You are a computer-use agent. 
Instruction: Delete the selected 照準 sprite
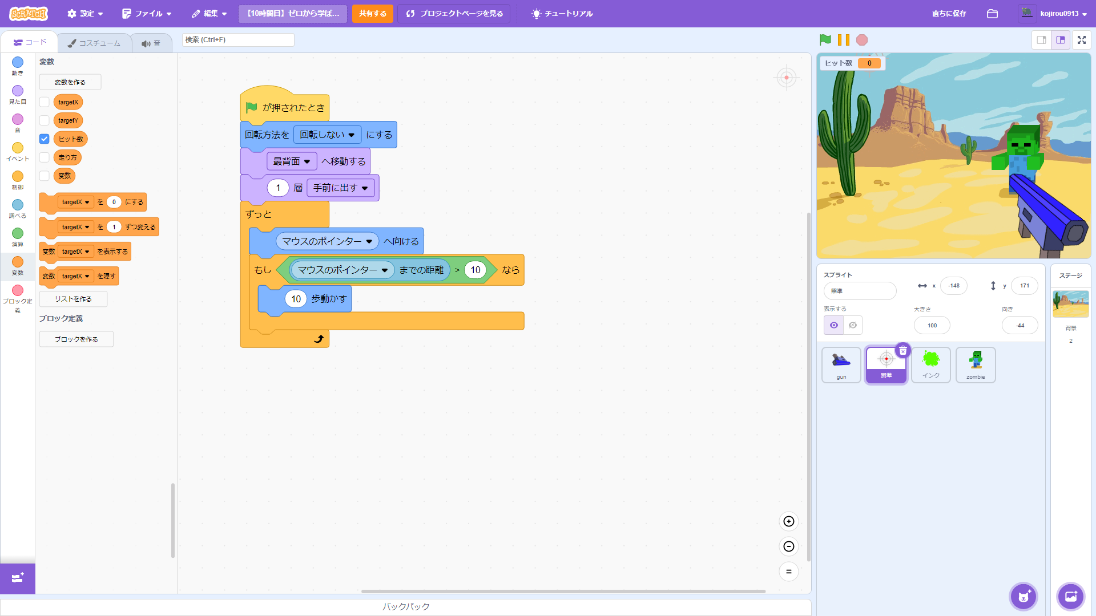902,351
